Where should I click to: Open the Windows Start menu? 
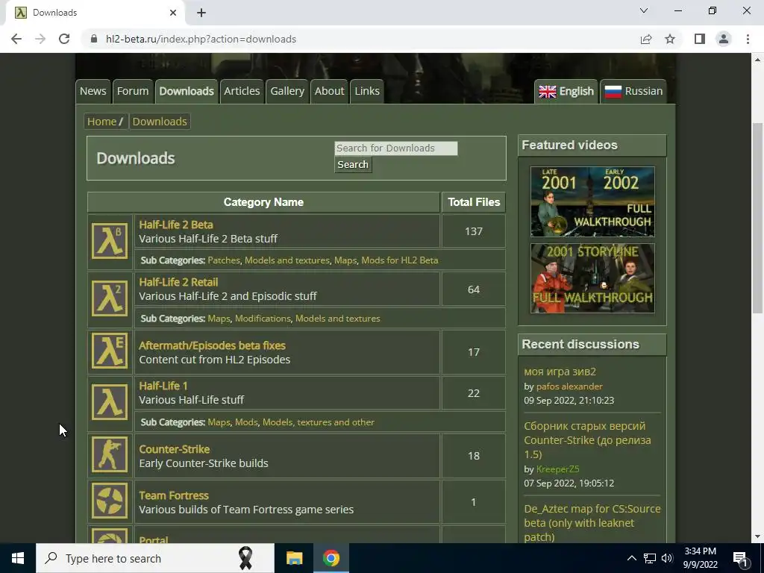18,558
